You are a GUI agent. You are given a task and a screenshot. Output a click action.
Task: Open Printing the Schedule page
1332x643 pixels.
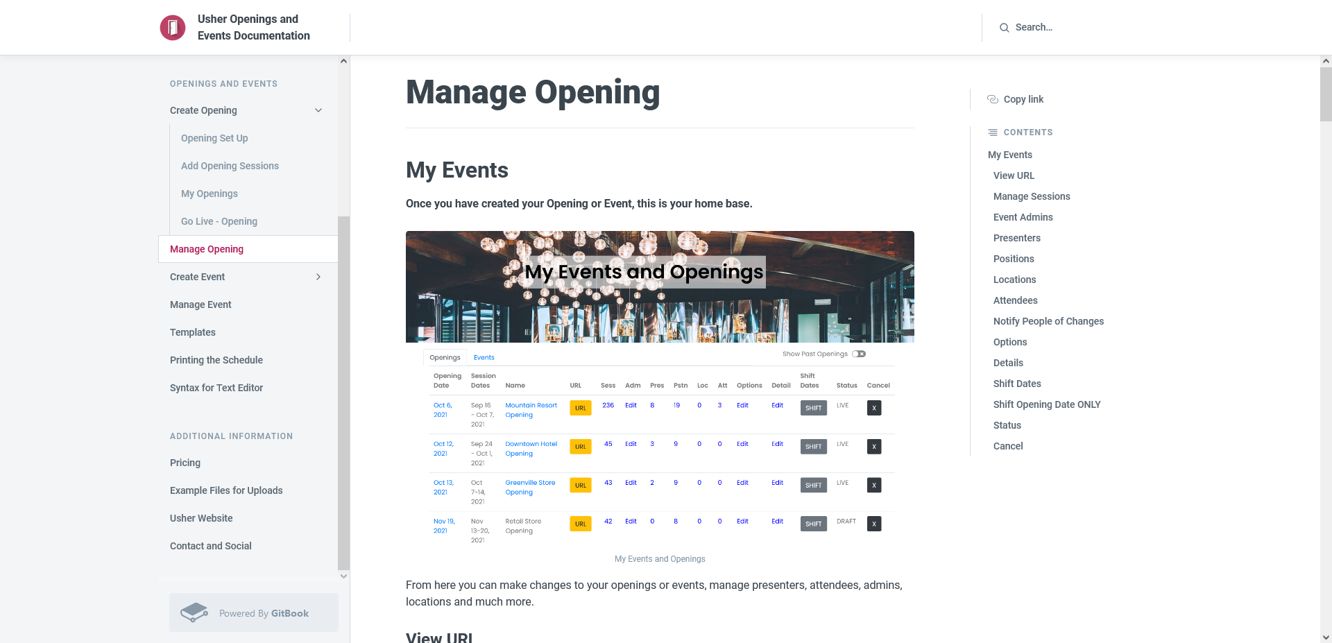pos(216,360)
